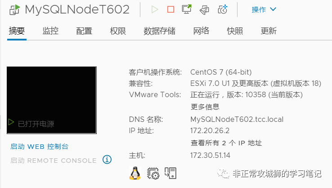This screenshot has width=332, height=188.
Task: Click the gear chip hardware icon
Action: click(153, 174)
